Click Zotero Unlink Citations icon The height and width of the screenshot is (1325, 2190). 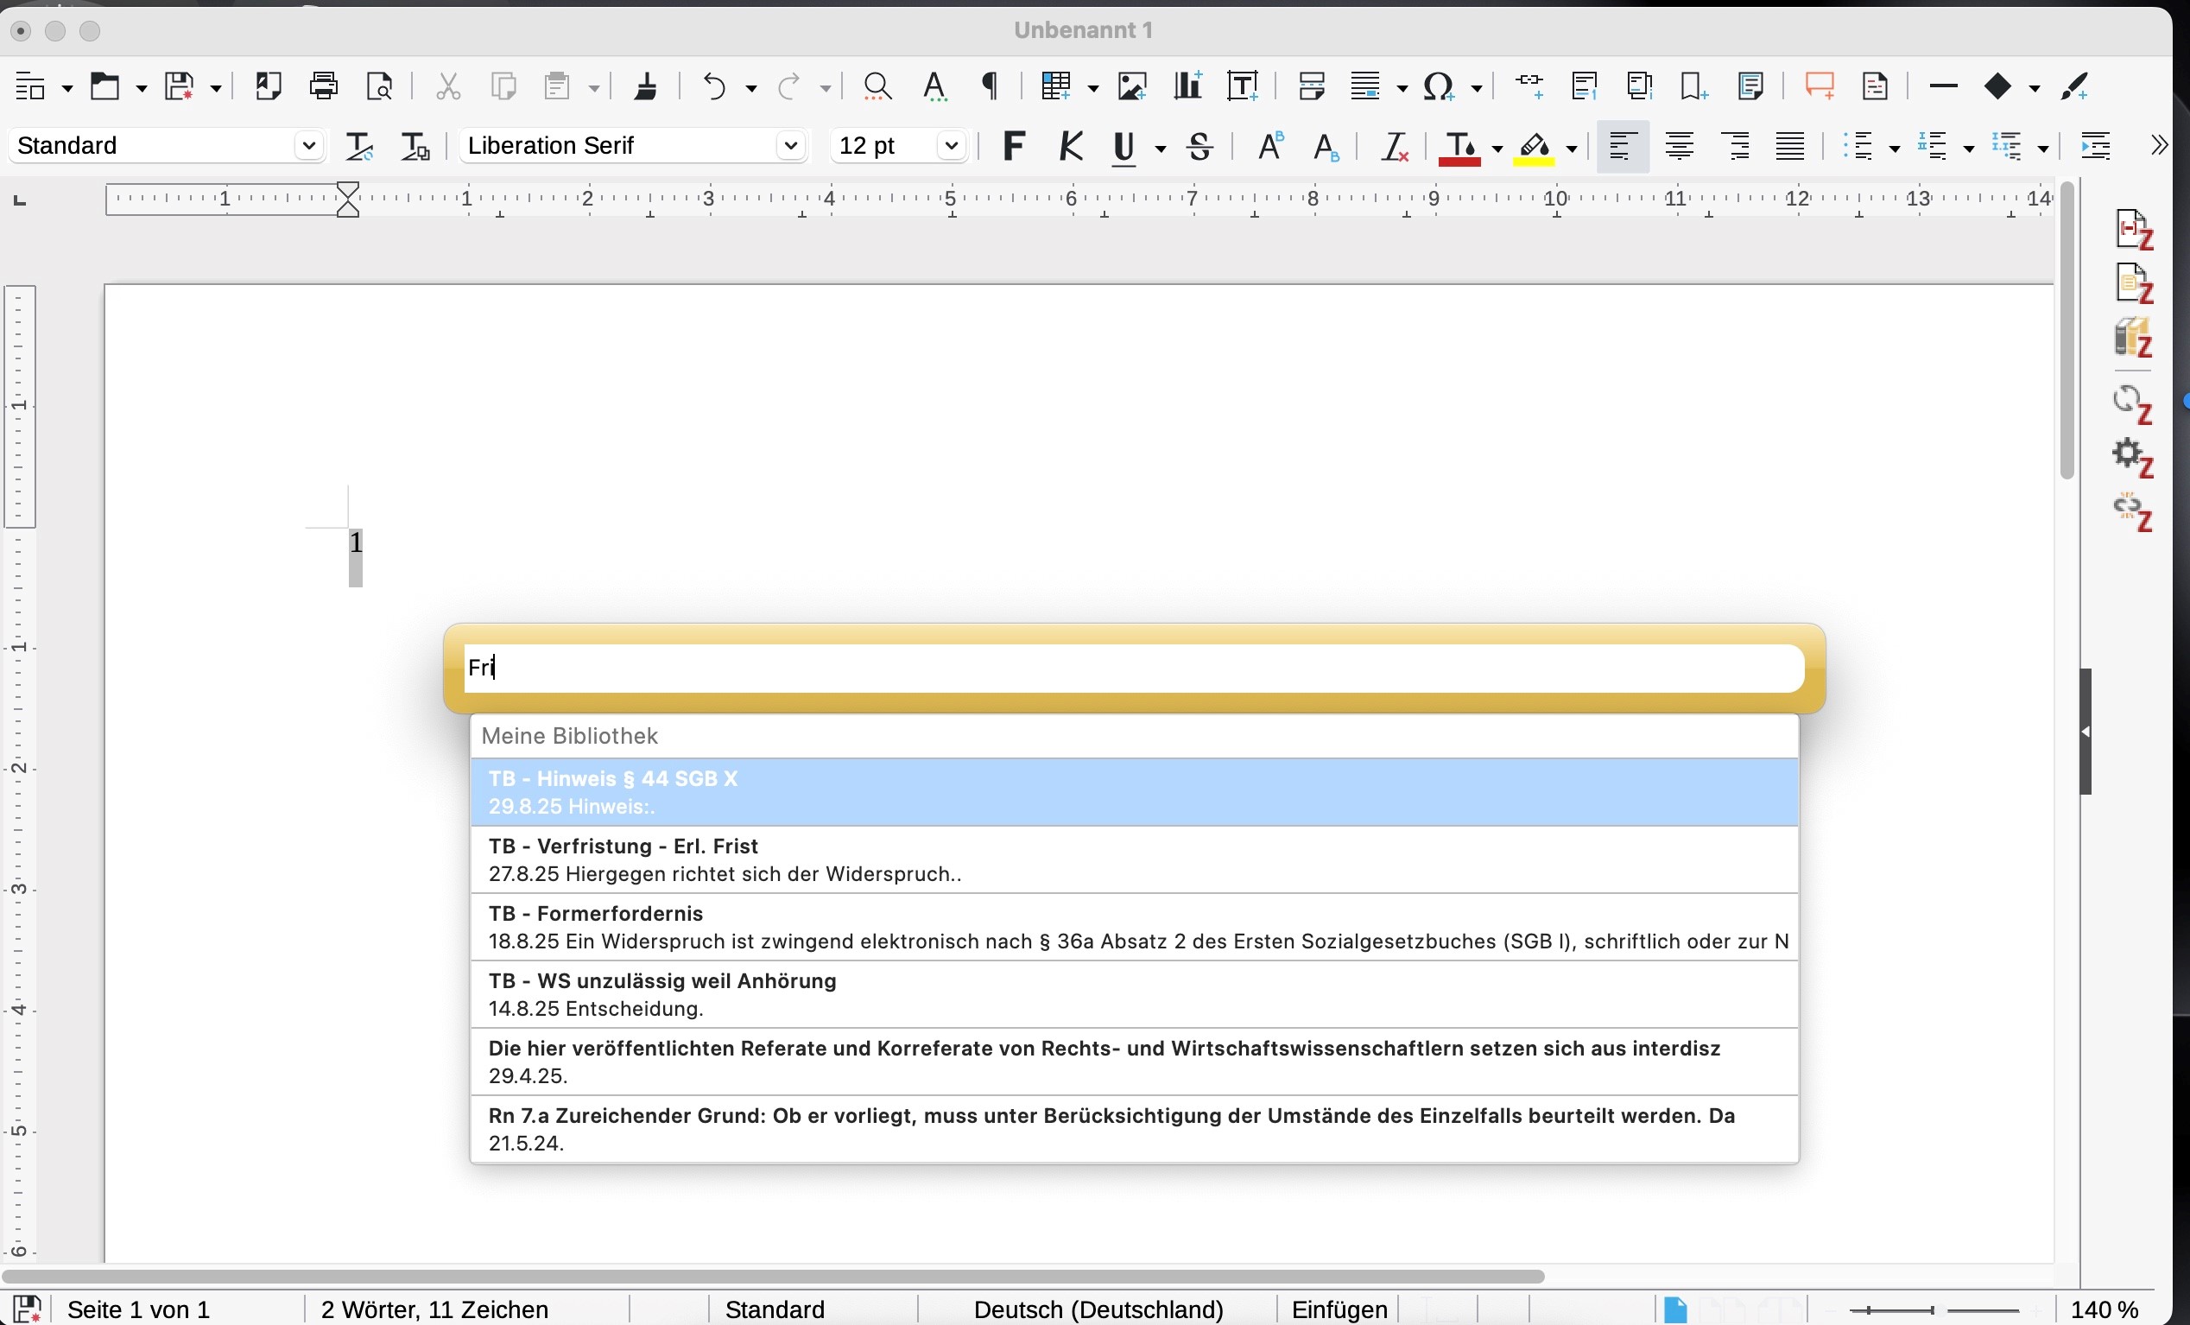tap(2134, 512)
